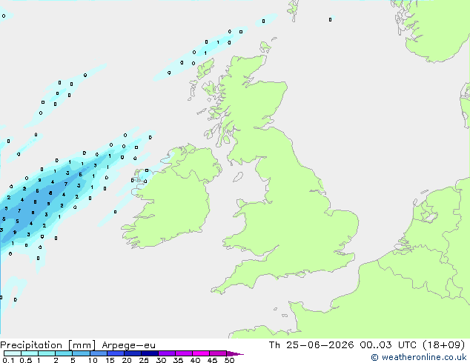Image resolution: width=470 pixels, height=363 pixels.
Task: Click the 1–2 mm legend color swatch
Action: pyautogui.click(x=47, y=353)
